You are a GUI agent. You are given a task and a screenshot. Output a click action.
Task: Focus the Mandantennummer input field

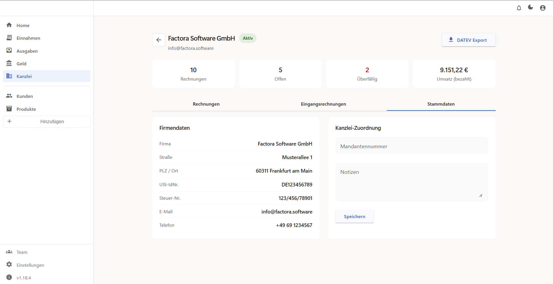point(412,146)
